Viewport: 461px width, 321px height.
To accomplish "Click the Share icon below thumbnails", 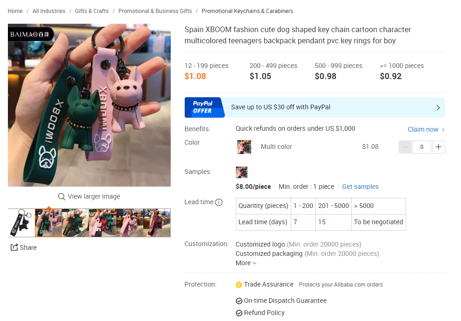I will click(x=14, y=247).
